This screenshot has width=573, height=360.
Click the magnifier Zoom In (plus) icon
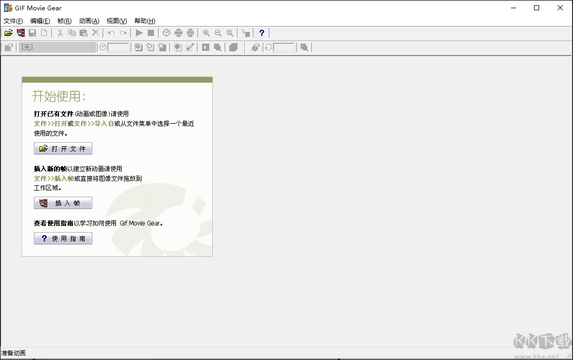click(206, 33)
